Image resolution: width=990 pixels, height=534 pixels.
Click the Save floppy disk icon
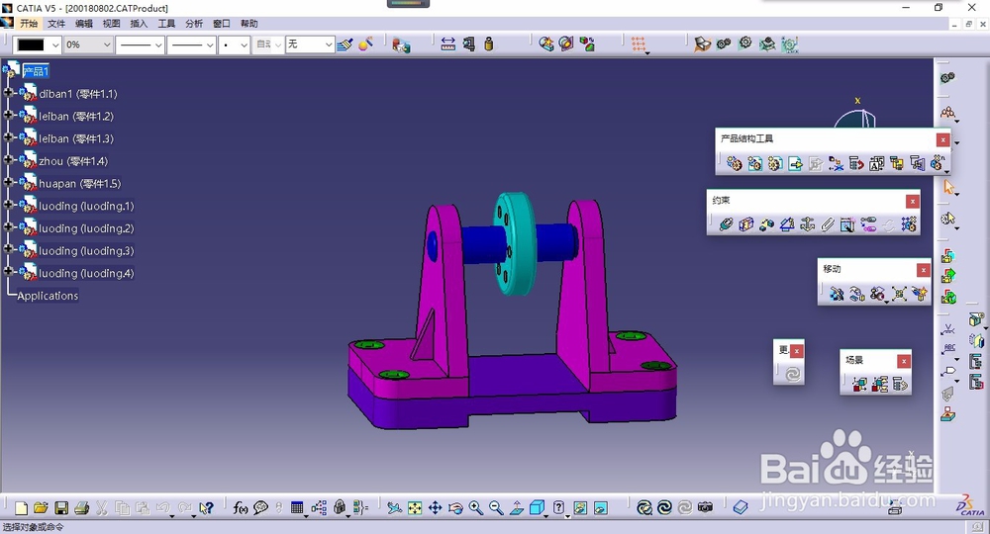point(61,508)
